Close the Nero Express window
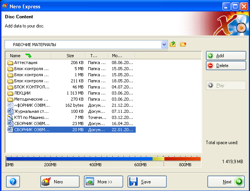 point(244,6)
